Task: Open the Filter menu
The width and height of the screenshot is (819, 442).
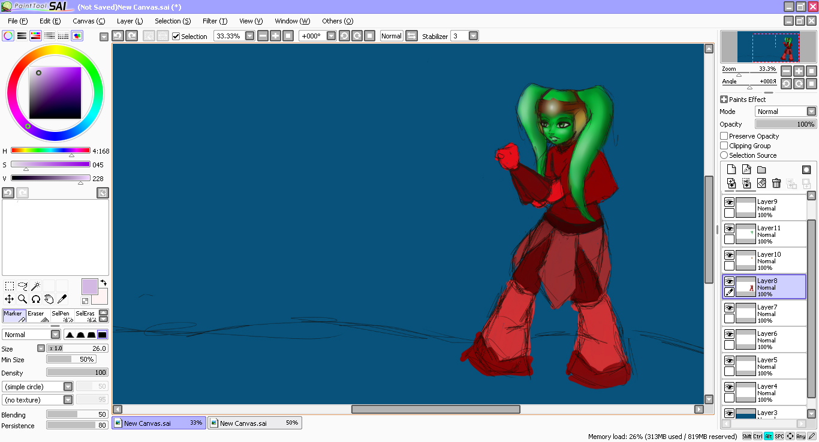Action: pos(214,21)
